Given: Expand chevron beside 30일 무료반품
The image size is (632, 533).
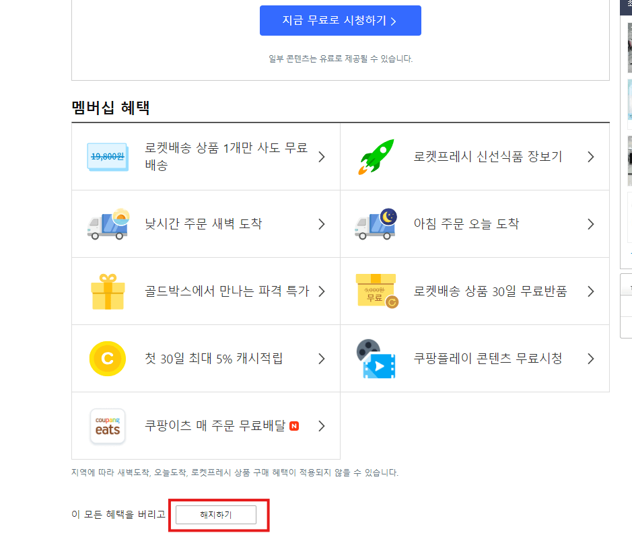Looking at the screenshot, I should point(591,291).
